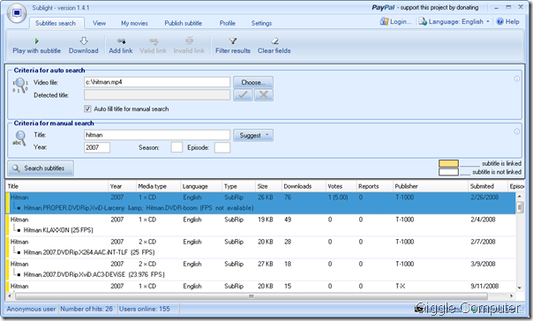Sort results by Title column header
The width and height of the screenshot is (533, 321).
coord(56,186)
